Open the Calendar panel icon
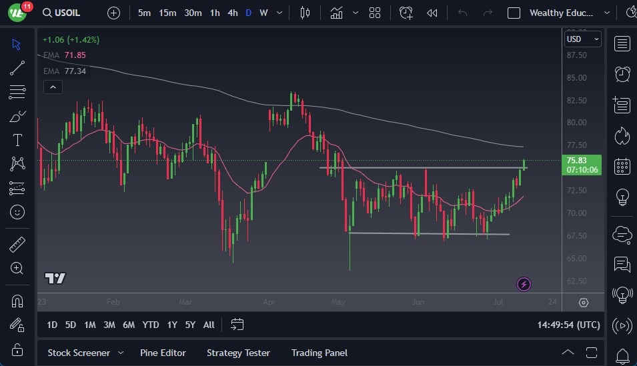The image size is (637, 366). pyautogui.click(x=622, y=166)
